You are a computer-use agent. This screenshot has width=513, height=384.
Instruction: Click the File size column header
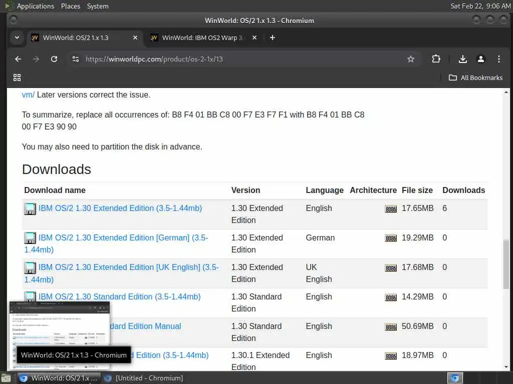[417, 190]
